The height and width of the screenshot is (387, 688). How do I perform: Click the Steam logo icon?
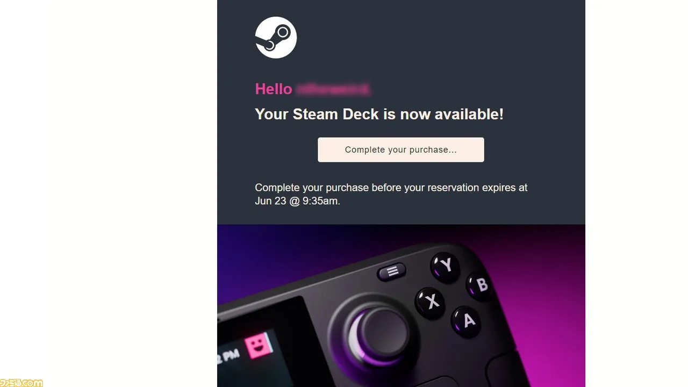(x=276, y=37)
